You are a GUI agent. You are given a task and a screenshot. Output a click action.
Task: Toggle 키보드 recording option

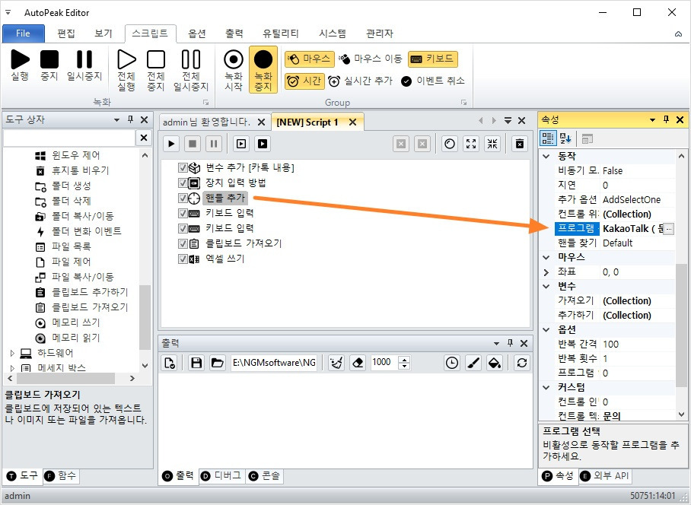point(433,59)
